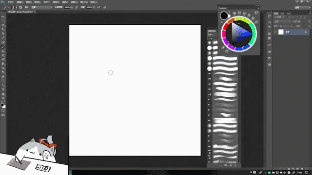Image resolution: width=312 pixels, height=175 pixels.
Task: Select the Move tool in the toolbar
Action: point(3,17)
